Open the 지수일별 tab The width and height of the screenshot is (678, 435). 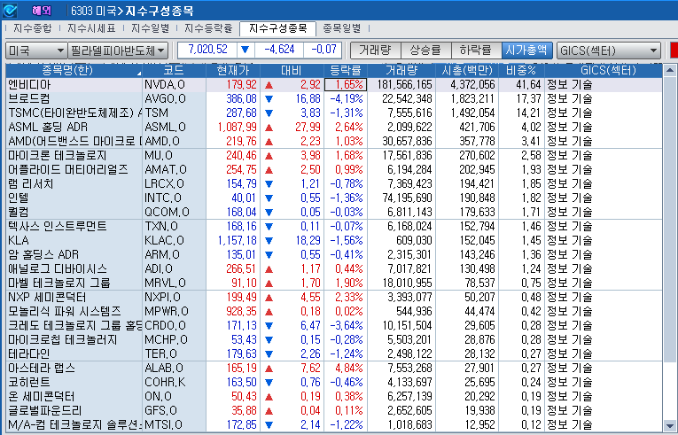[x=151, y=28]
